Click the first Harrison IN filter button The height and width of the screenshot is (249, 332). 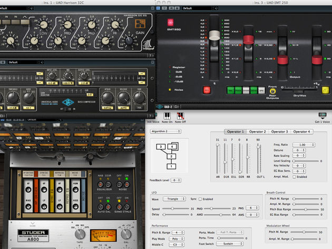tap(6, 22)
